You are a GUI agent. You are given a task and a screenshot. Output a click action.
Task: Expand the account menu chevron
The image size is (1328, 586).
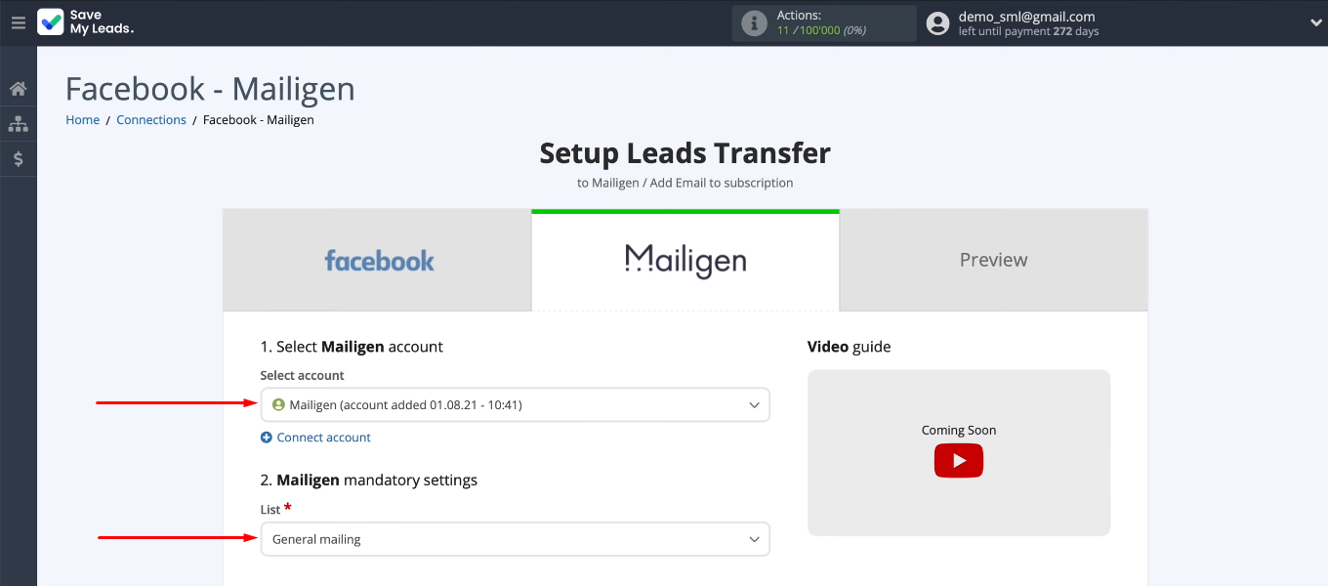coord(1314,23)
